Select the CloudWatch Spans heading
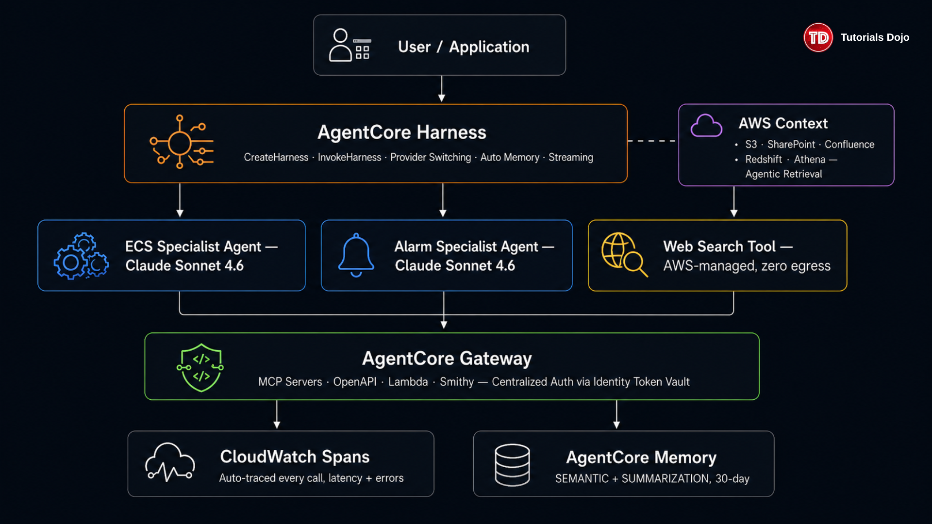This screenshot has height=524, width=932. coord(295,457)
